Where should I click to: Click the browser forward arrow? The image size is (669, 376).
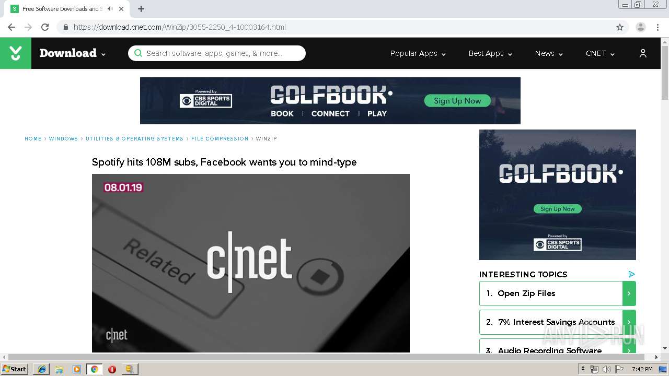pyautogui.click(x=28, y=27)
